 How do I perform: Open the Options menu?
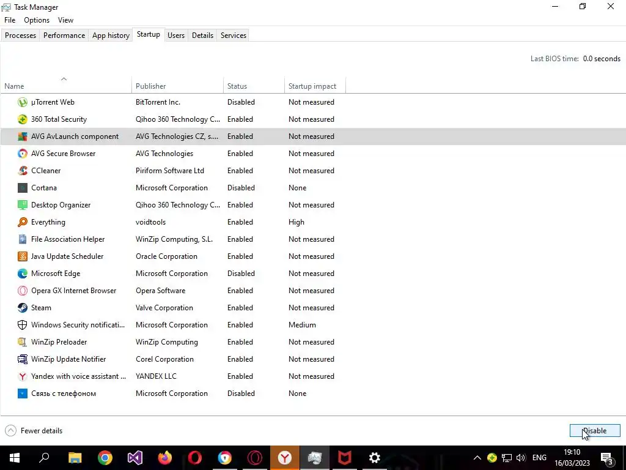[x=37, y=20]
